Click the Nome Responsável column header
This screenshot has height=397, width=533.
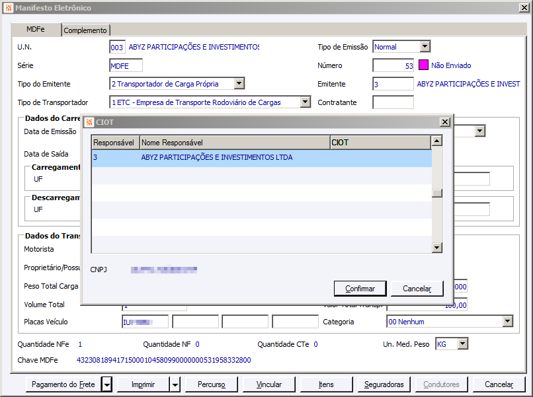point(235,143)
